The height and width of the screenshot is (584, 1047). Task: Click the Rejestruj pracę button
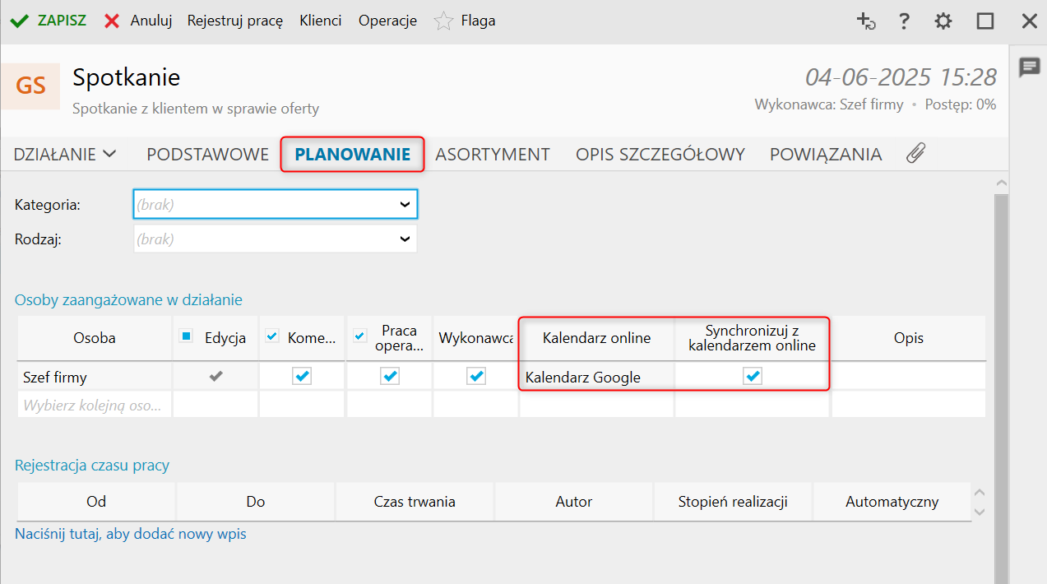tap(235, 21)
